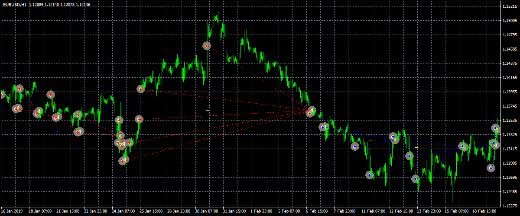Click the 6 Feb 15:00 time label
This screenshot has width=520, height=216.
317,211
